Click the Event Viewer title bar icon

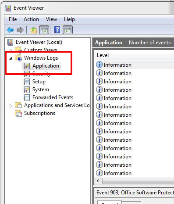(8, 8)
